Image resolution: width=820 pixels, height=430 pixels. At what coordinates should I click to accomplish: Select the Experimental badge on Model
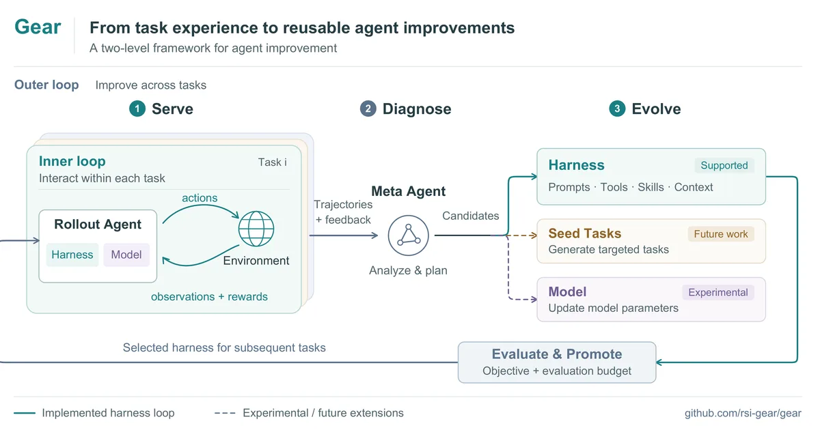[x=718, y=292]
